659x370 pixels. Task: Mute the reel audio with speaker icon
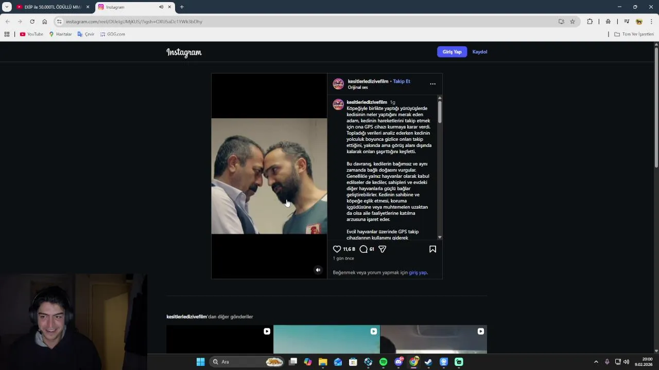tap(318, 270)
